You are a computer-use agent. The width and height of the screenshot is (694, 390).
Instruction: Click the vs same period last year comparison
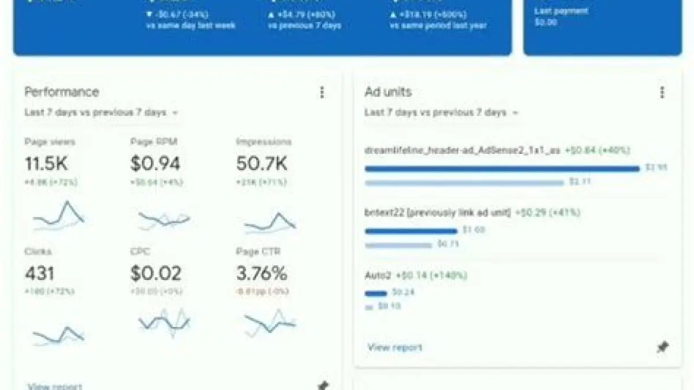(438, 25)
